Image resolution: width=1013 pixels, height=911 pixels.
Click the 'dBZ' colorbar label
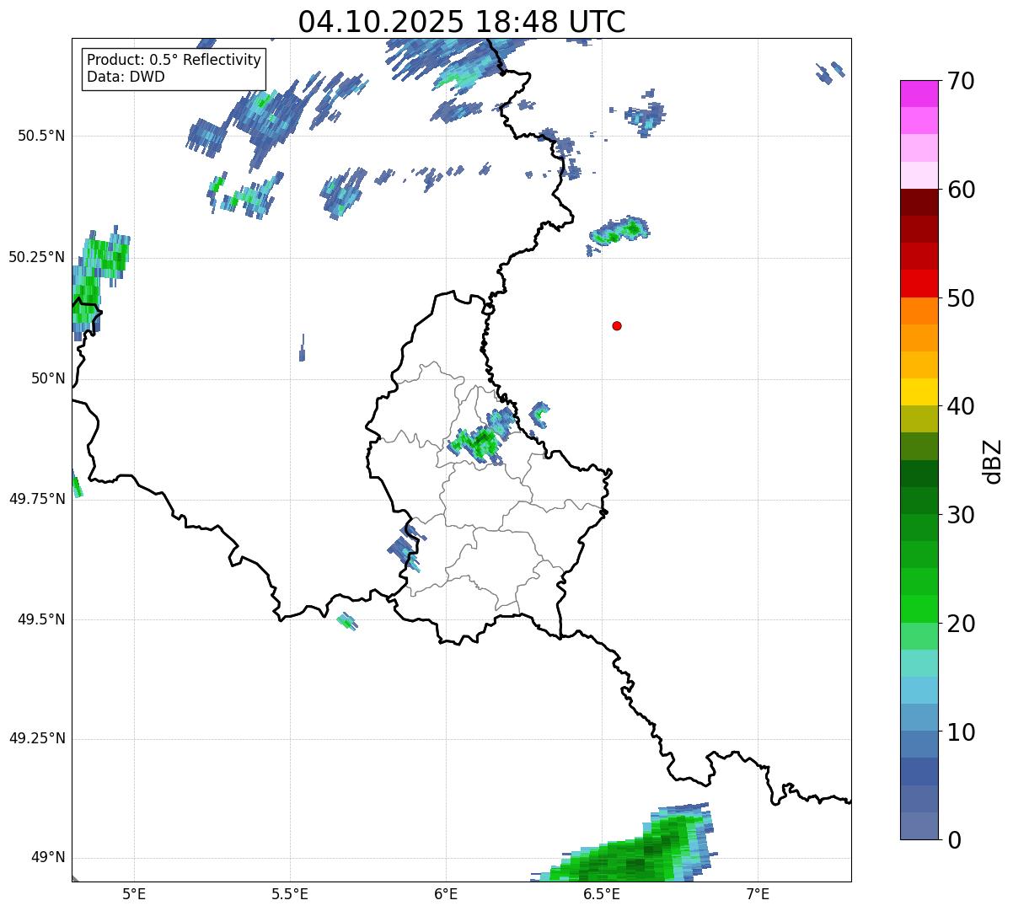pos(993,460)
